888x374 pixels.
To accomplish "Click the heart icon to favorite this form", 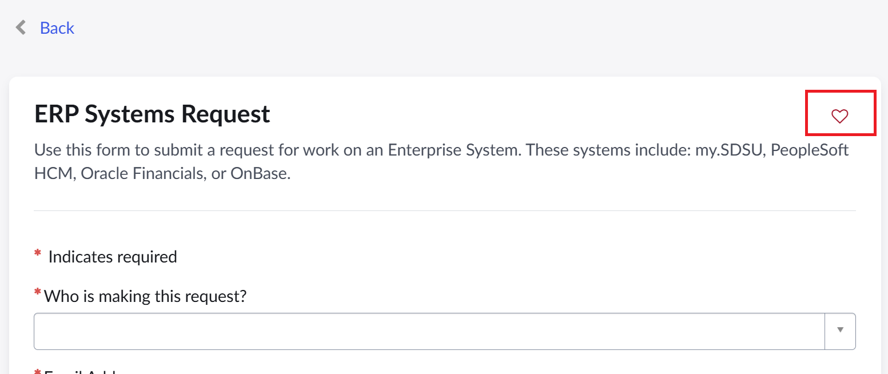I will [839, 116].
